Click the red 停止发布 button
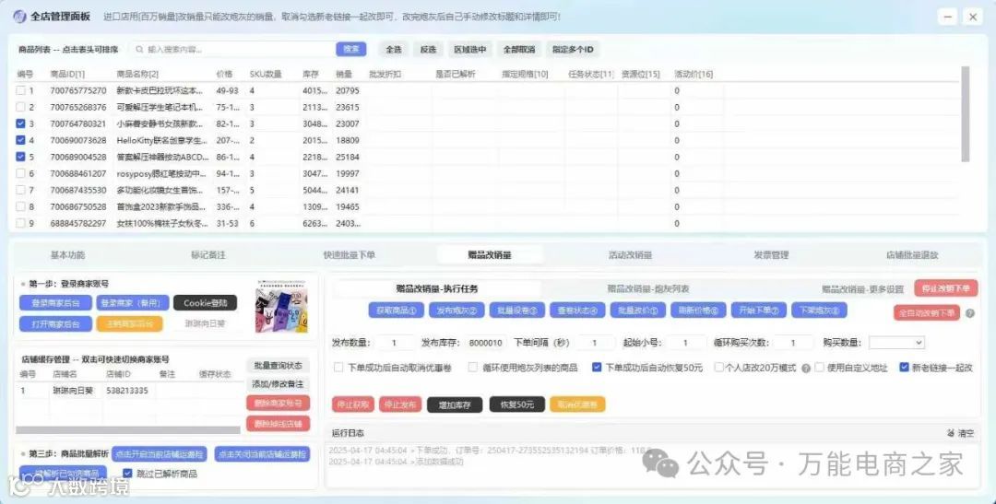 (400, 404)
